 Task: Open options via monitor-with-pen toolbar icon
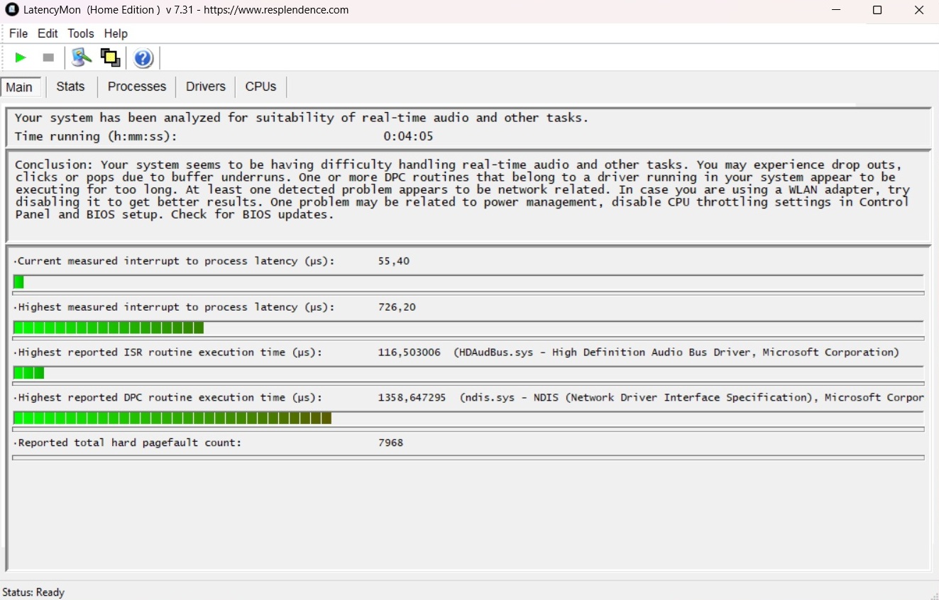[82, 57]
